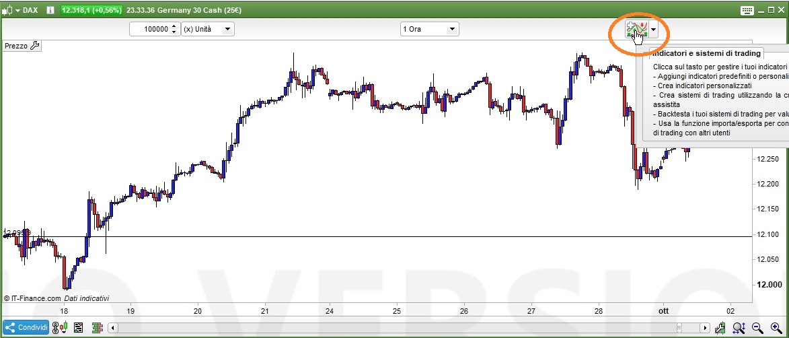Open the '1 Ora' timeframe dropdown

pyautogui.click(x=429, y=29)
